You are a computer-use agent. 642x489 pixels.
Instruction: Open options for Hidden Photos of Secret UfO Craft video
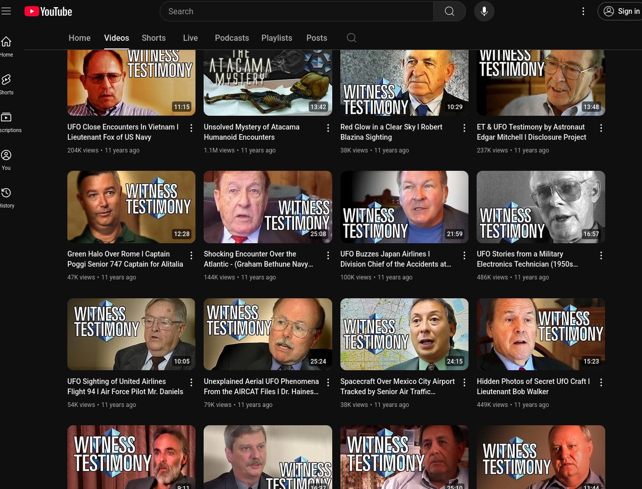pos(601,382)
